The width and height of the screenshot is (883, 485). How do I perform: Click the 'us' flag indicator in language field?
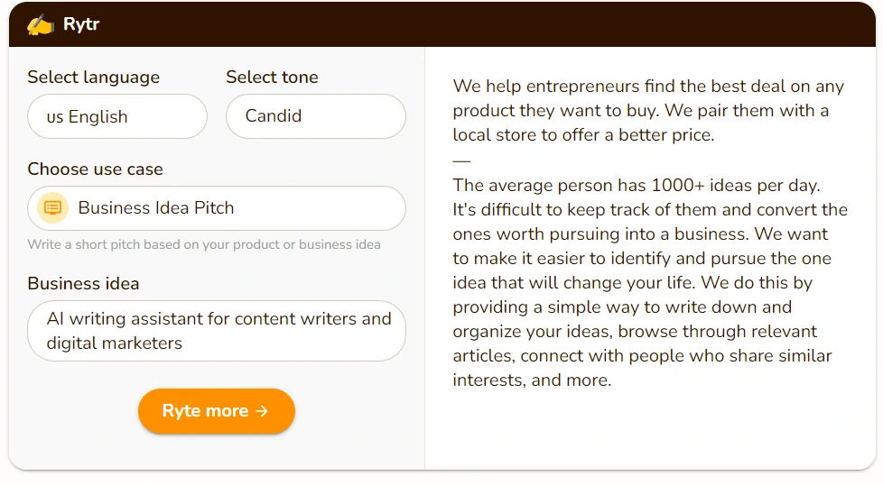(55, 117)
